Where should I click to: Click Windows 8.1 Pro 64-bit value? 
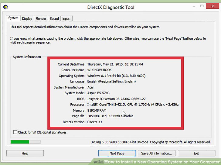coord(117,76)
